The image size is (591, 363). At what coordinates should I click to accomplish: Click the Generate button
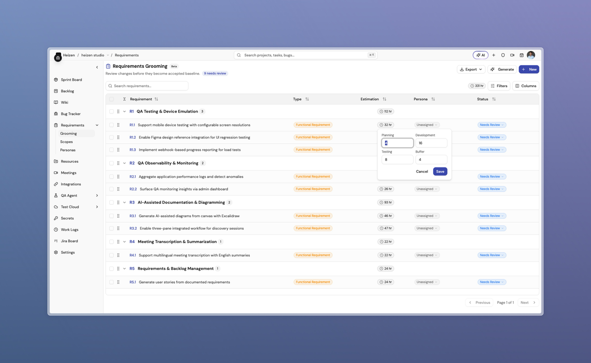point(502,69)
